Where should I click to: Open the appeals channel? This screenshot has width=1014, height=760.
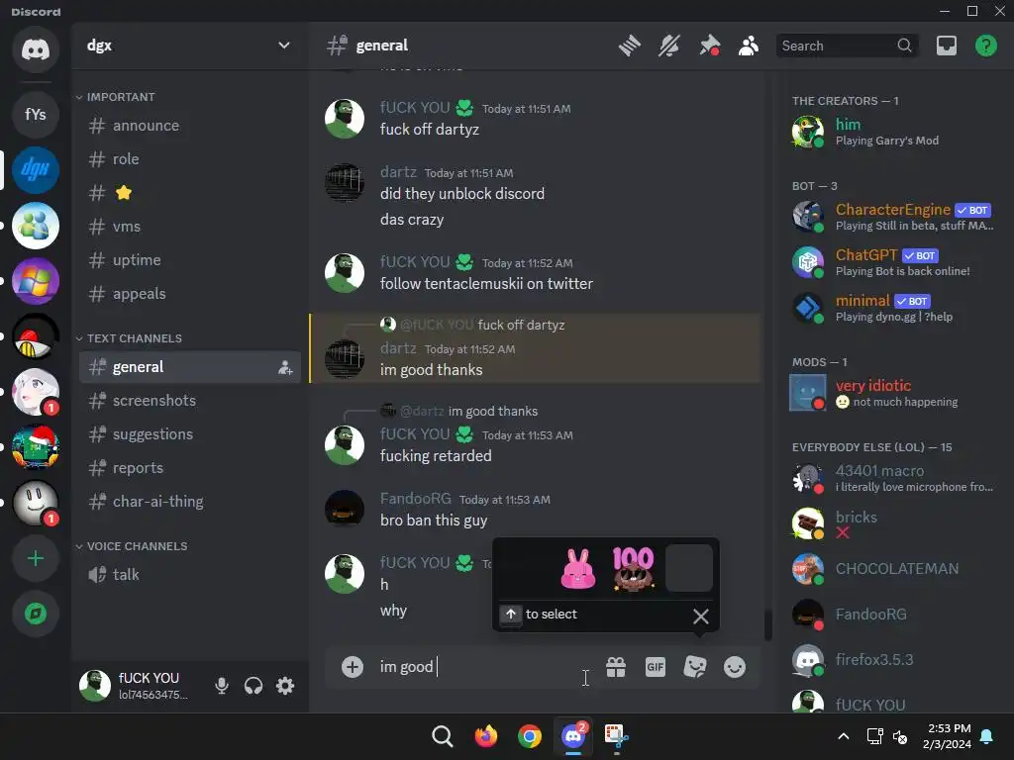tap(189, 293)
